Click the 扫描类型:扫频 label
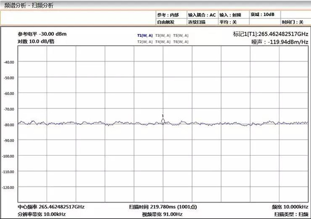 [x=291, y=214]
